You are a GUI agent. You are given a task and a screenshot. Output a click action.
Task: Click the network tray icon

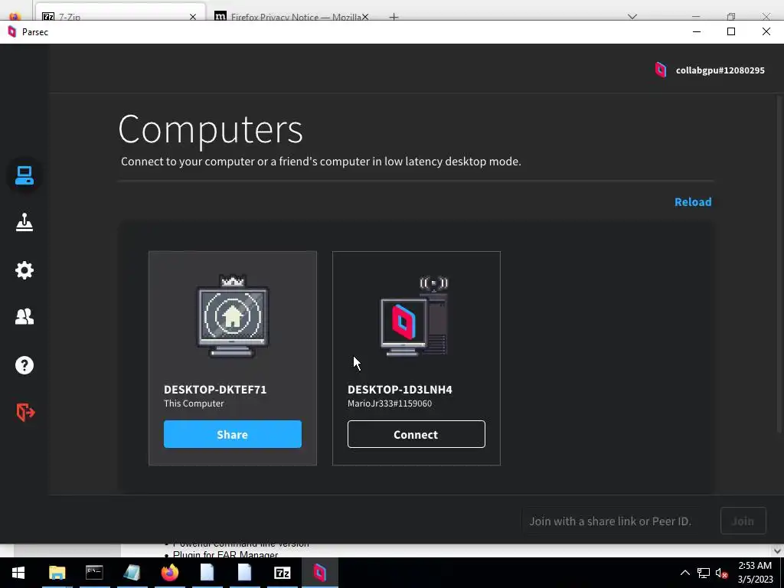(x=704, y=573)
